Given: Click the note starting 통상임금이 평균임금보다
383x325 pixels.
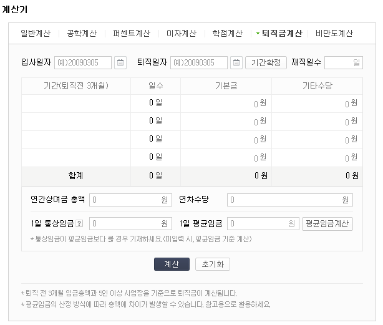Looking at the screenshot, I should click(x=141, y=239).
